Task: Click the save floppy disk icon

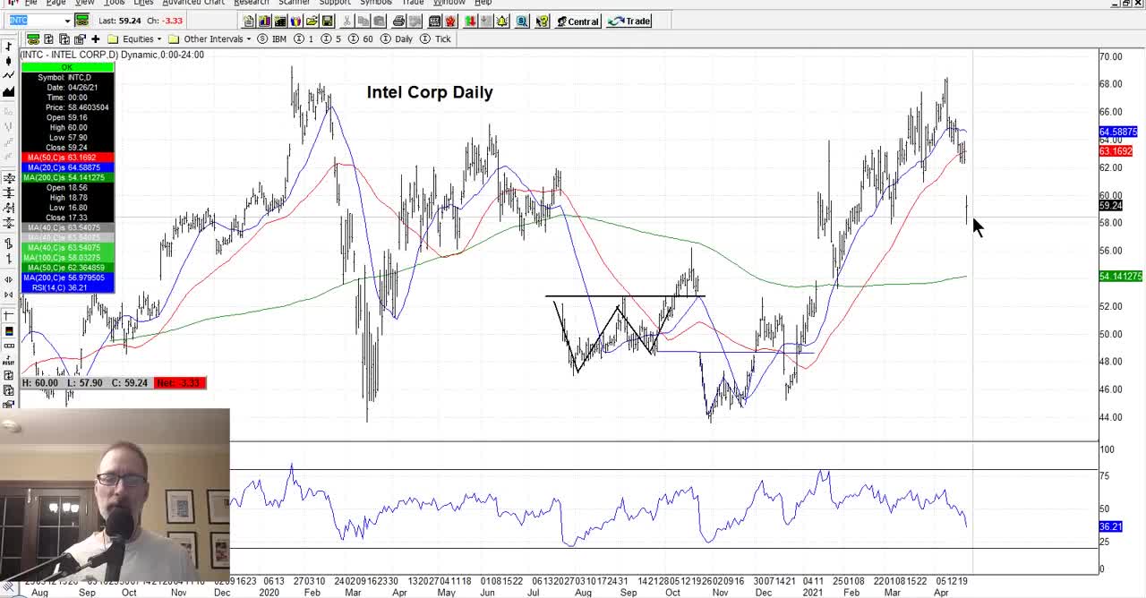Action: tap(327, 21)
